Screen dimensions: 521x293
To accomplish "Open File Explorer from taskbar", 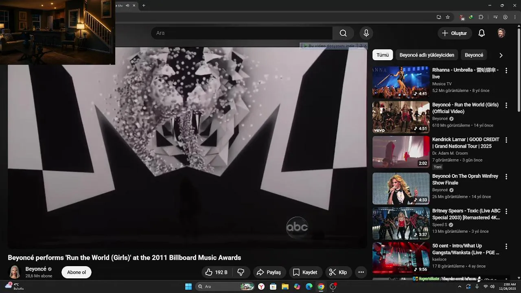I will [x=285, y=286].
